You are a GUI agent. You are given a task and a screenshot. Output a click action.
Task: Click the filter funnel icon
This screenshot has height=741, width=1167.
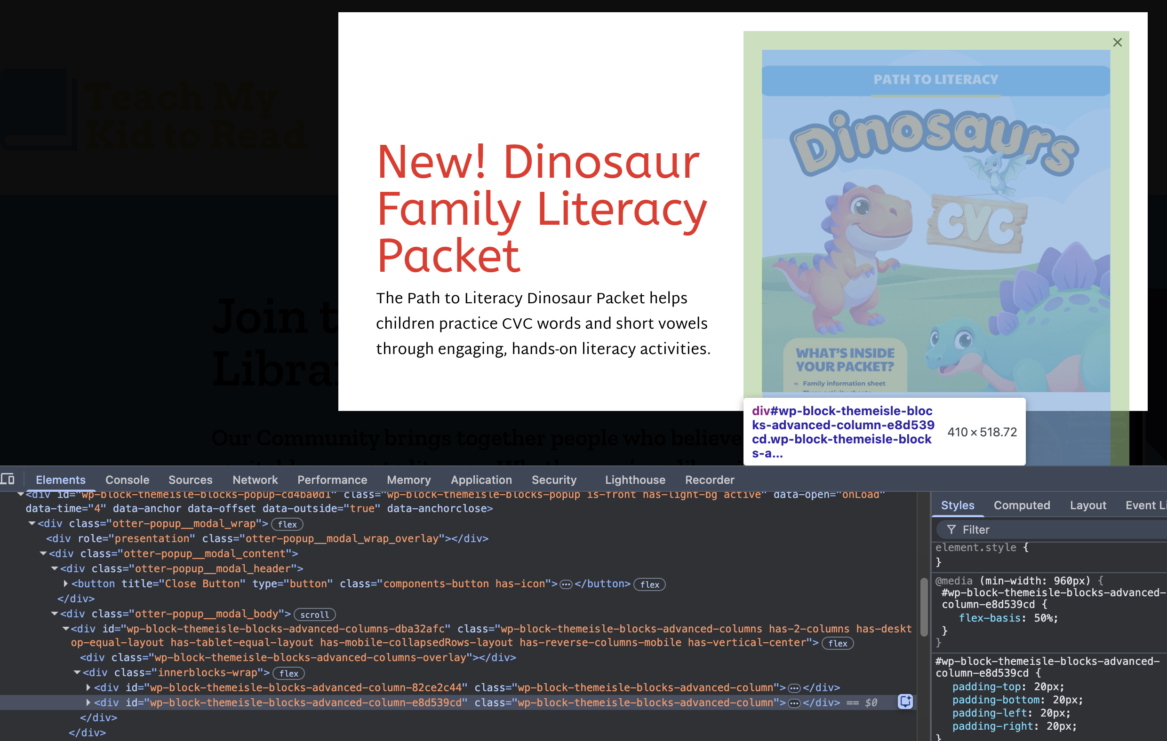951,530
